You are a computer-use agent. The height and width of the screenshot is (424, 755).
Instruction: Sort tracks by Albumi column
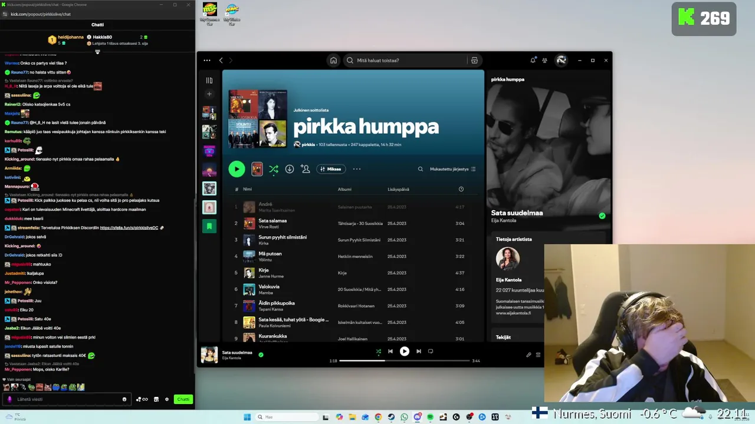pyautogui.click(x=344, y=189)
